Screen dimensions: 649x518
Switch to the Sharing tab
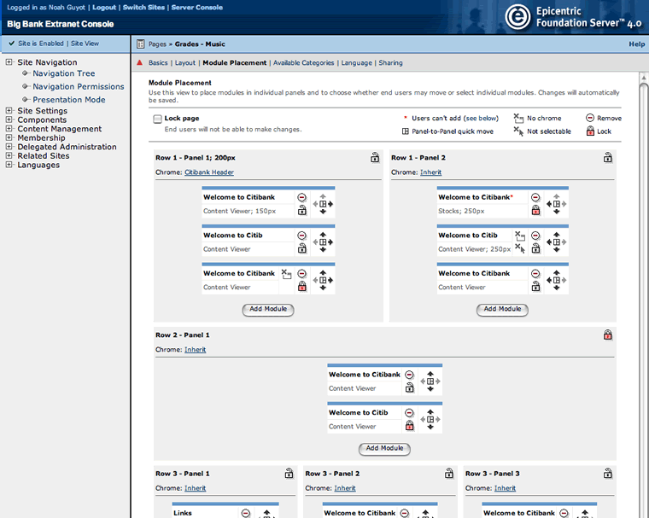point(390,63)
